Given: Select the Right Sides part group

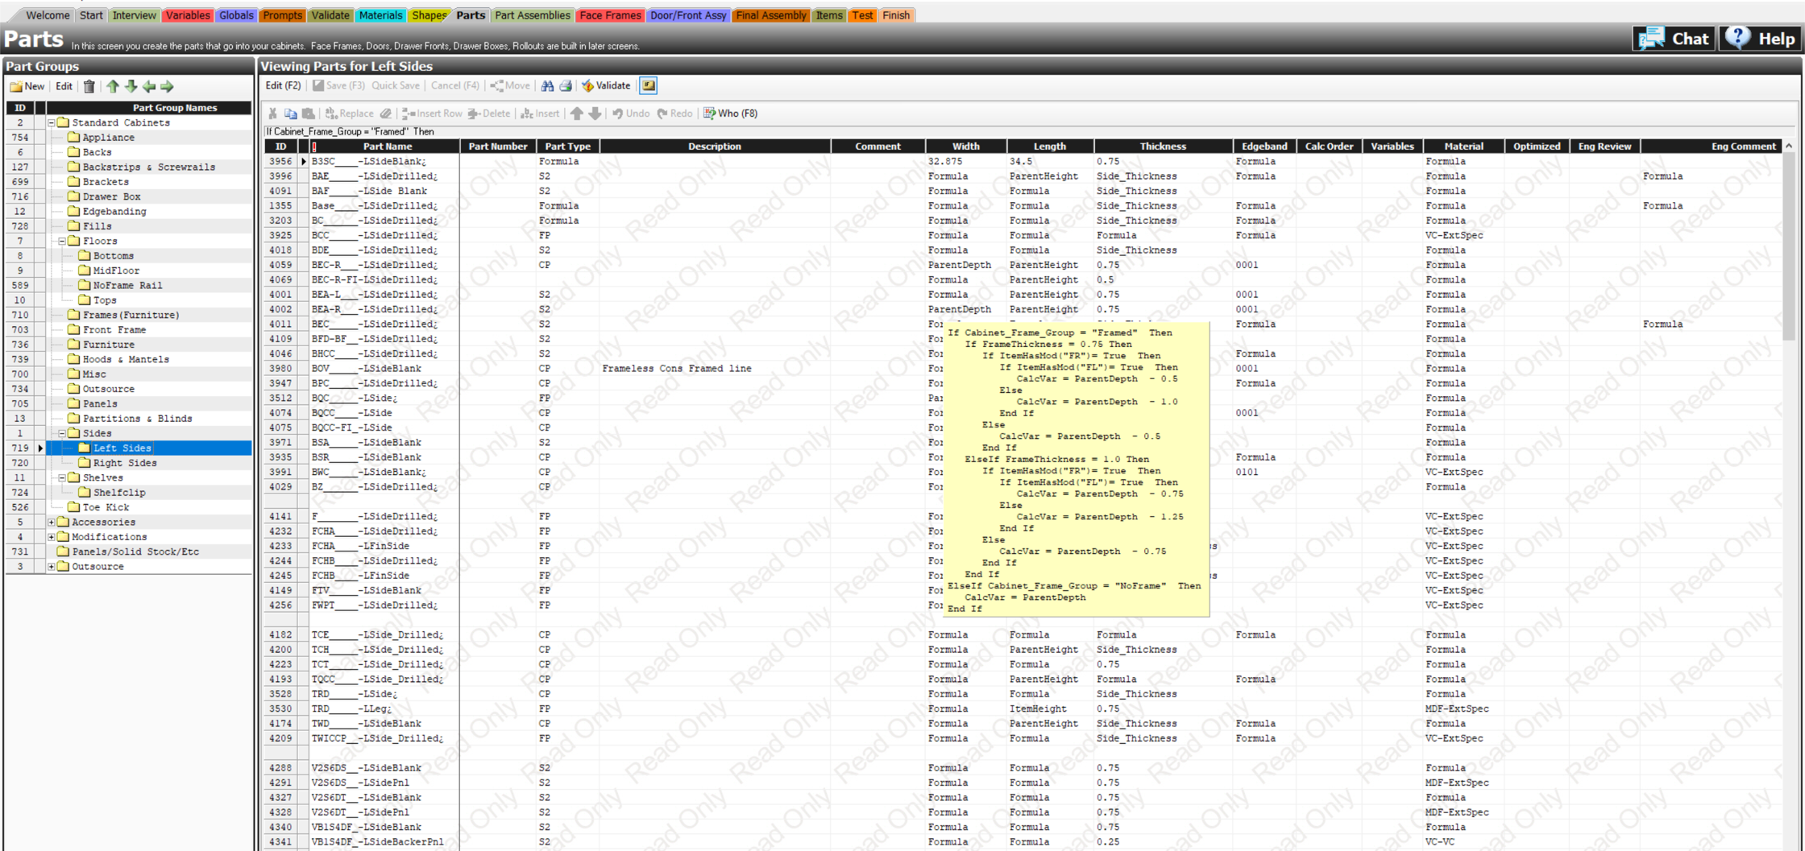Looking at the screenshot, I should pos(125,462).
